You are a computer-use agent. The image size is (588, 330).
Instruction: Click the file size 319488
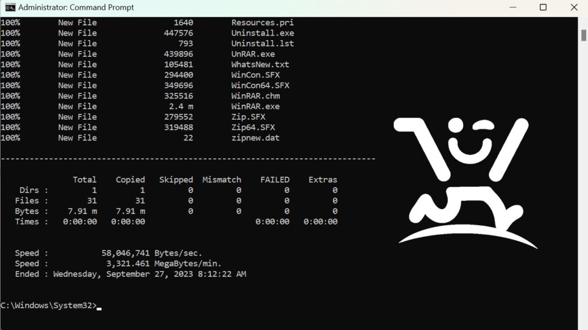pyautogui.click(x=179, y=127)
